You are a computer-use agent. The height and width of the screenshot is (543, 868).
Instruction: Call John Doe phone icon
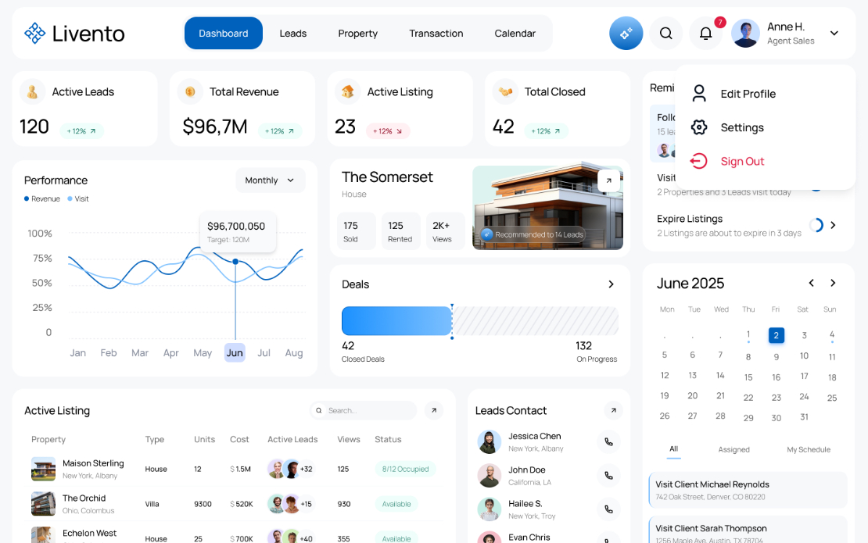608,476
